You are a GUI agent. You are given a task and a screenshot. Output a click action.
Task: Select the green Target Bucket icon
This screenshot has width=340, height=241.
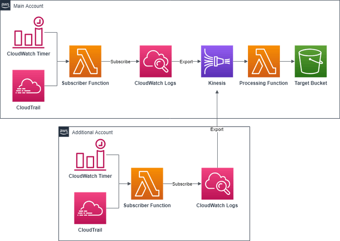(311, 62)
